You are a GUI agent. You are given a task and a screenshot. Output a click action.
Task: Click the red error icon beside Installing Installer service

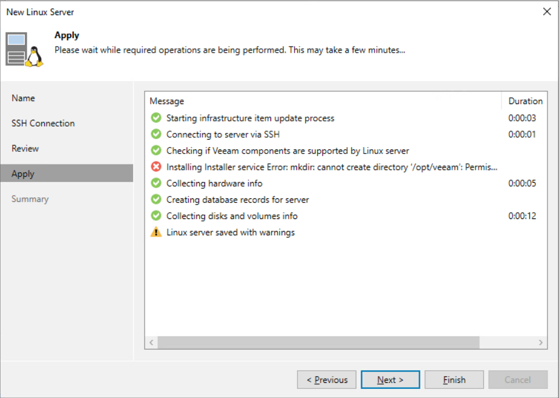(x=156, y=167)
